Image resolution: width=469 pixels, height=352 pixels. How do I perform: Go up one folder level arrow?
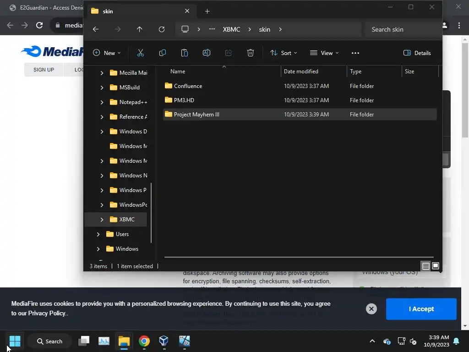click(139, 29)
